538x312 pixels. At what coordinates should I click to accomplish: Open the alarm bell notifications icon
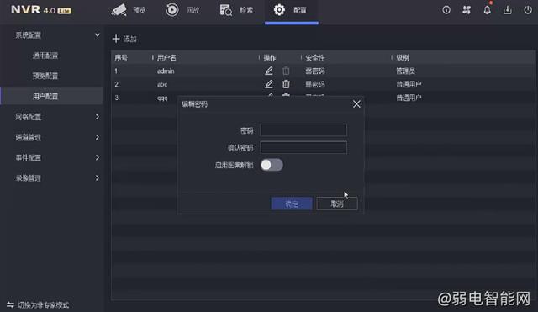(x=487, y=10)
